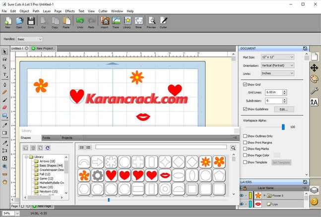
Task: Open the Handles dropdown
Action: [x=30, y=39]
